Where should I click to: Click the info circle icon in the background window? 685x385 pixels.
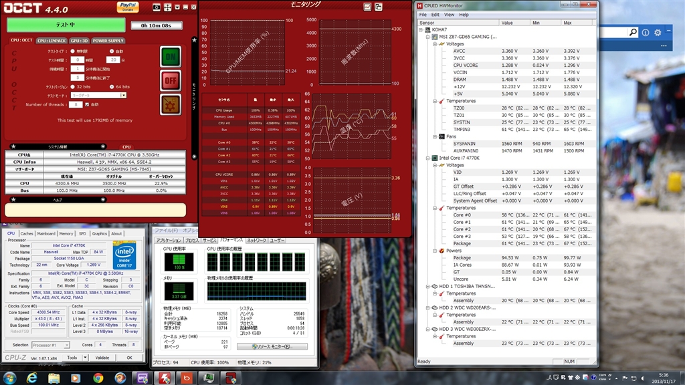[646, 33]
